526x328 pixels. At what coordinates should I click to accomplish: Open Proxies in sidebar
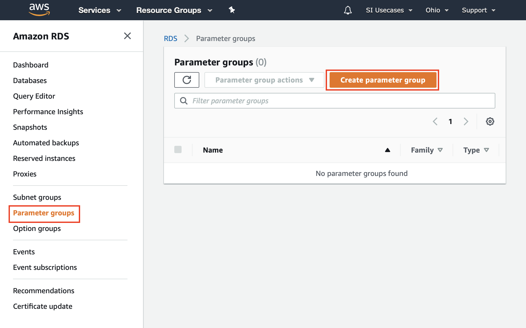pyautogui.click(x=25, y=174)
